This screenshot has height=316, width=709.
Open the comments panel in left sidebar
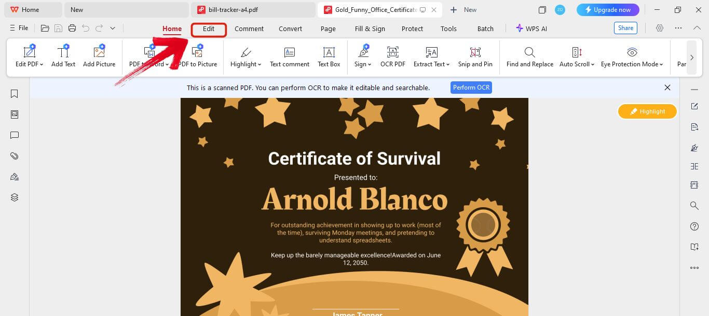(x=15, y=135)
